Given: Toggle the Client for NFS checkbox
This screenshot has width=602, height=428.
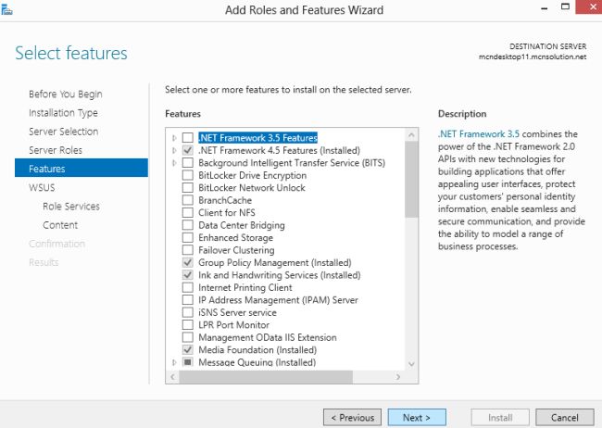Looking at the screenshot, I should (x=188, y=213).
